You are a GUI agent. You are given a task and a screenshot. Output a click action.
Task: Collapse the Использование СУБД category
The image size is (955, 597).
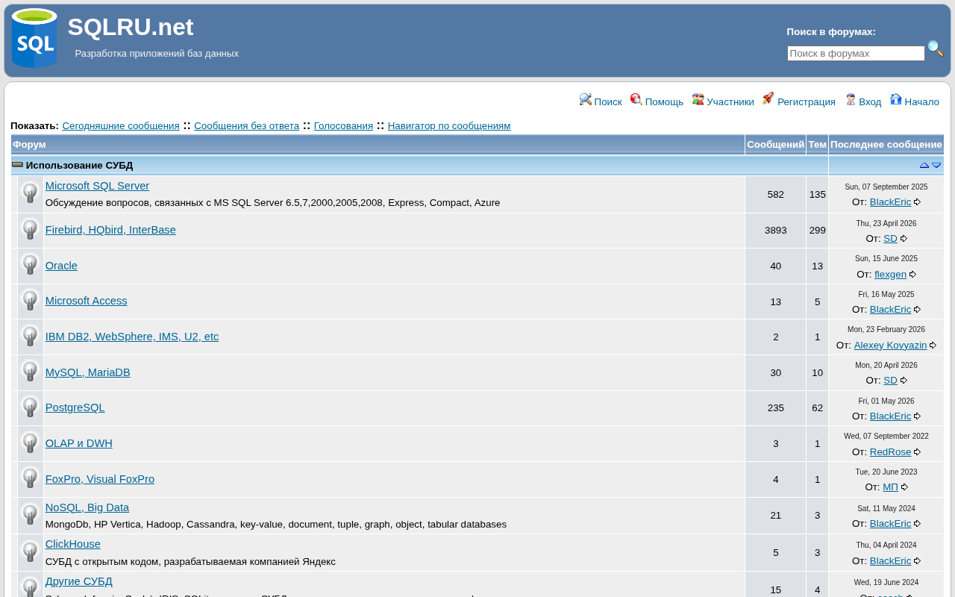[17, 165]
